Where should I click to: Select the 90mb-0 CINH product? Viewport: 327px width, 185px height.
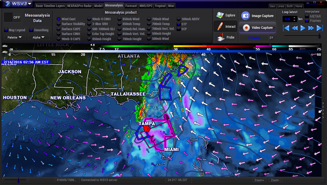click(x=89, y=19)
